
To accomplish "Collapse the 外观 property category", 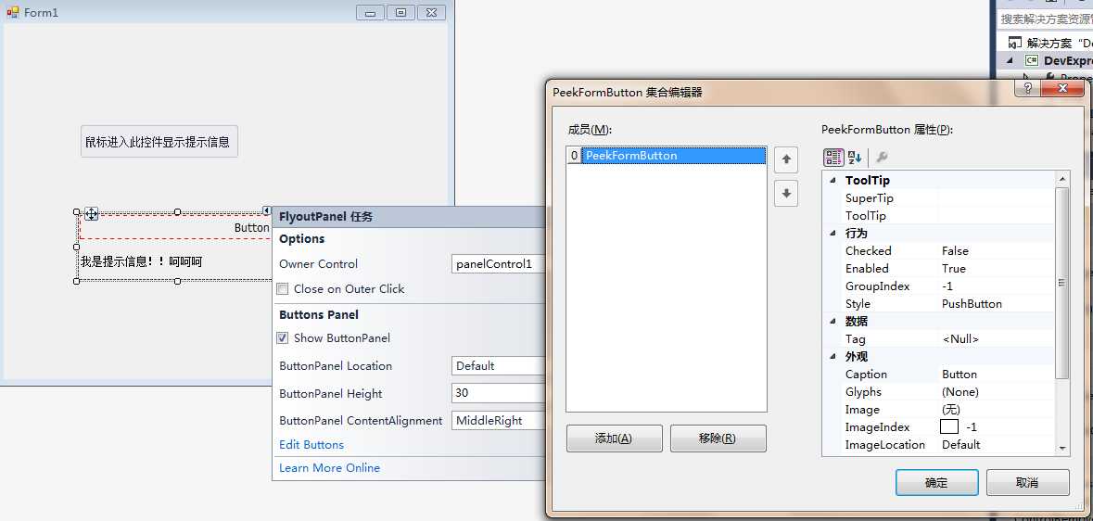I will coord(832,356).
